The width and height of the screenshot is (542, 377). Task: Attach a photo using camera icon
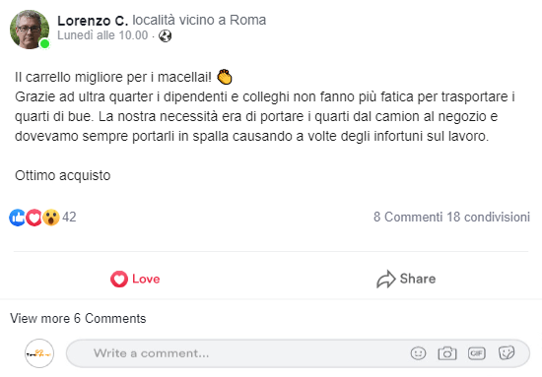click(447, 353)
